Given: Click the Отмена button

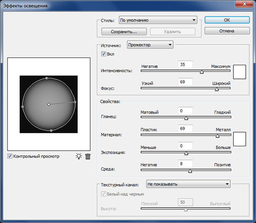Looking at the screenshot, I should (x=227, y=31).
